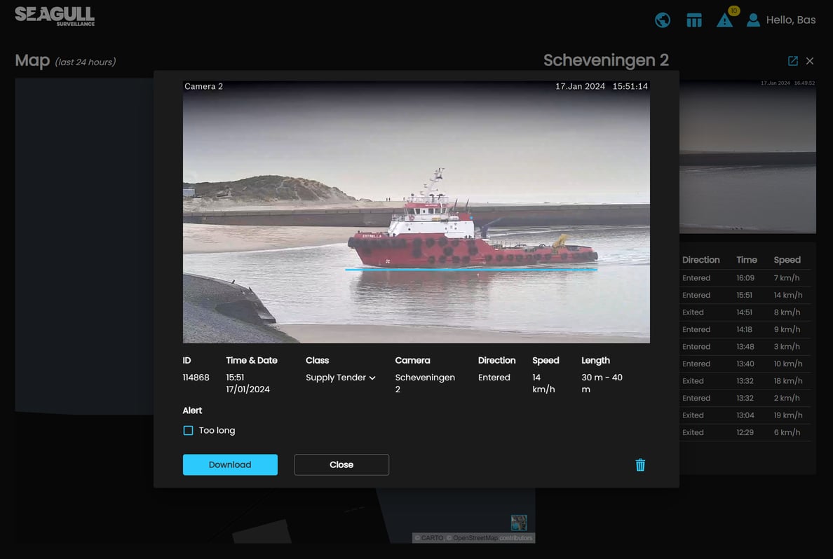The width and height of the screenshot is (833, 559).
Task: Click the Hello, Bas account label
Action: pos(790,20)
